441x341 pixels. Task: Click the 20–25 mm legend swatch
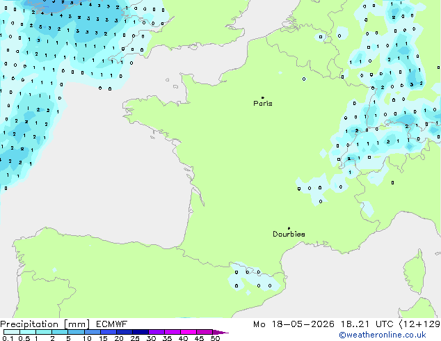pos(124,332)
